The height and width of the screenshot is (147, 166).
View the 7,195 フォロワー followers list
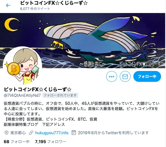click(x=51, y=141)
